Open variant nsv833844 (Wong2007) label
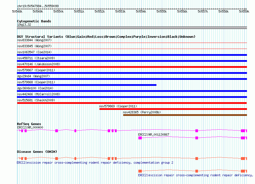The height and width of the screenshot is (184, 255). tap(34, 40)
